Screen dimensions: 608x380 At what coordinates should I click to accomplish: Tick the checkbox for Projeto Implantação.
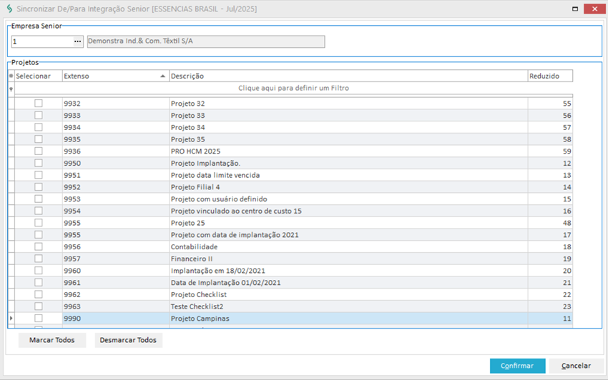click(39, 163)
